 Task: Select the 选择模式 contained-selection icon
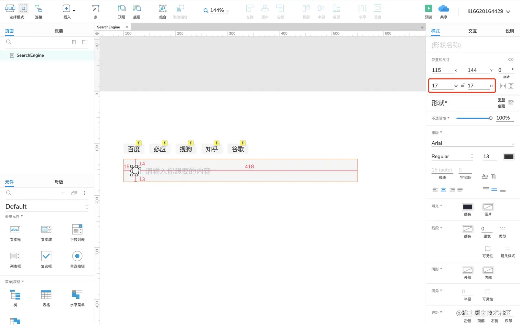[23, 8]
